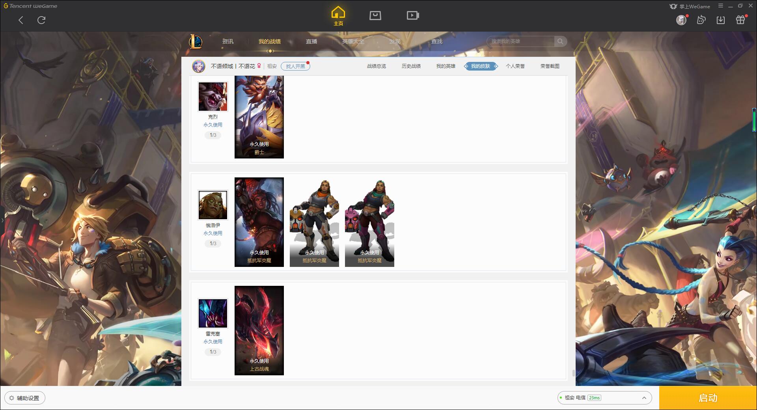Click the skin list vertical scrollbar thumb
Viewport: 757px width, 410px height.
click(x=573, y=373)
